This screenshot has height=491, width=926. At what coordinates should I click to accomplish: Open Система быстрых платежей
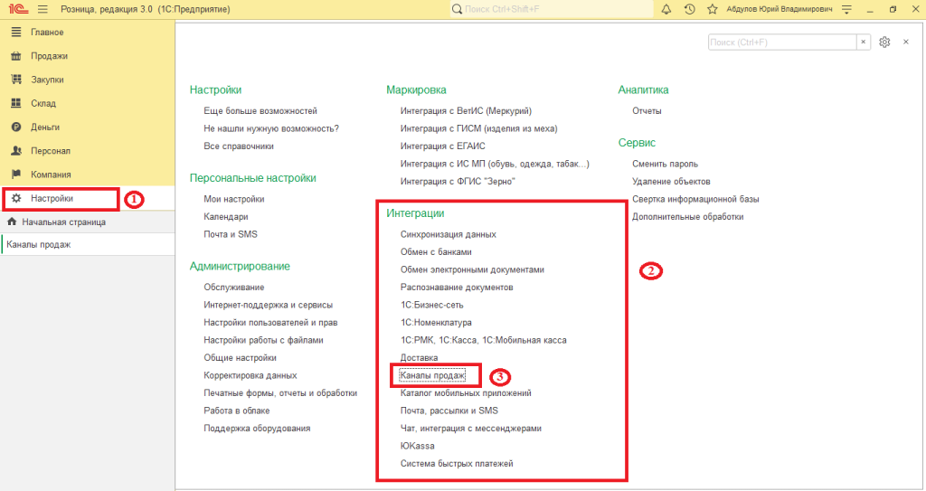[x=457, y=463]
